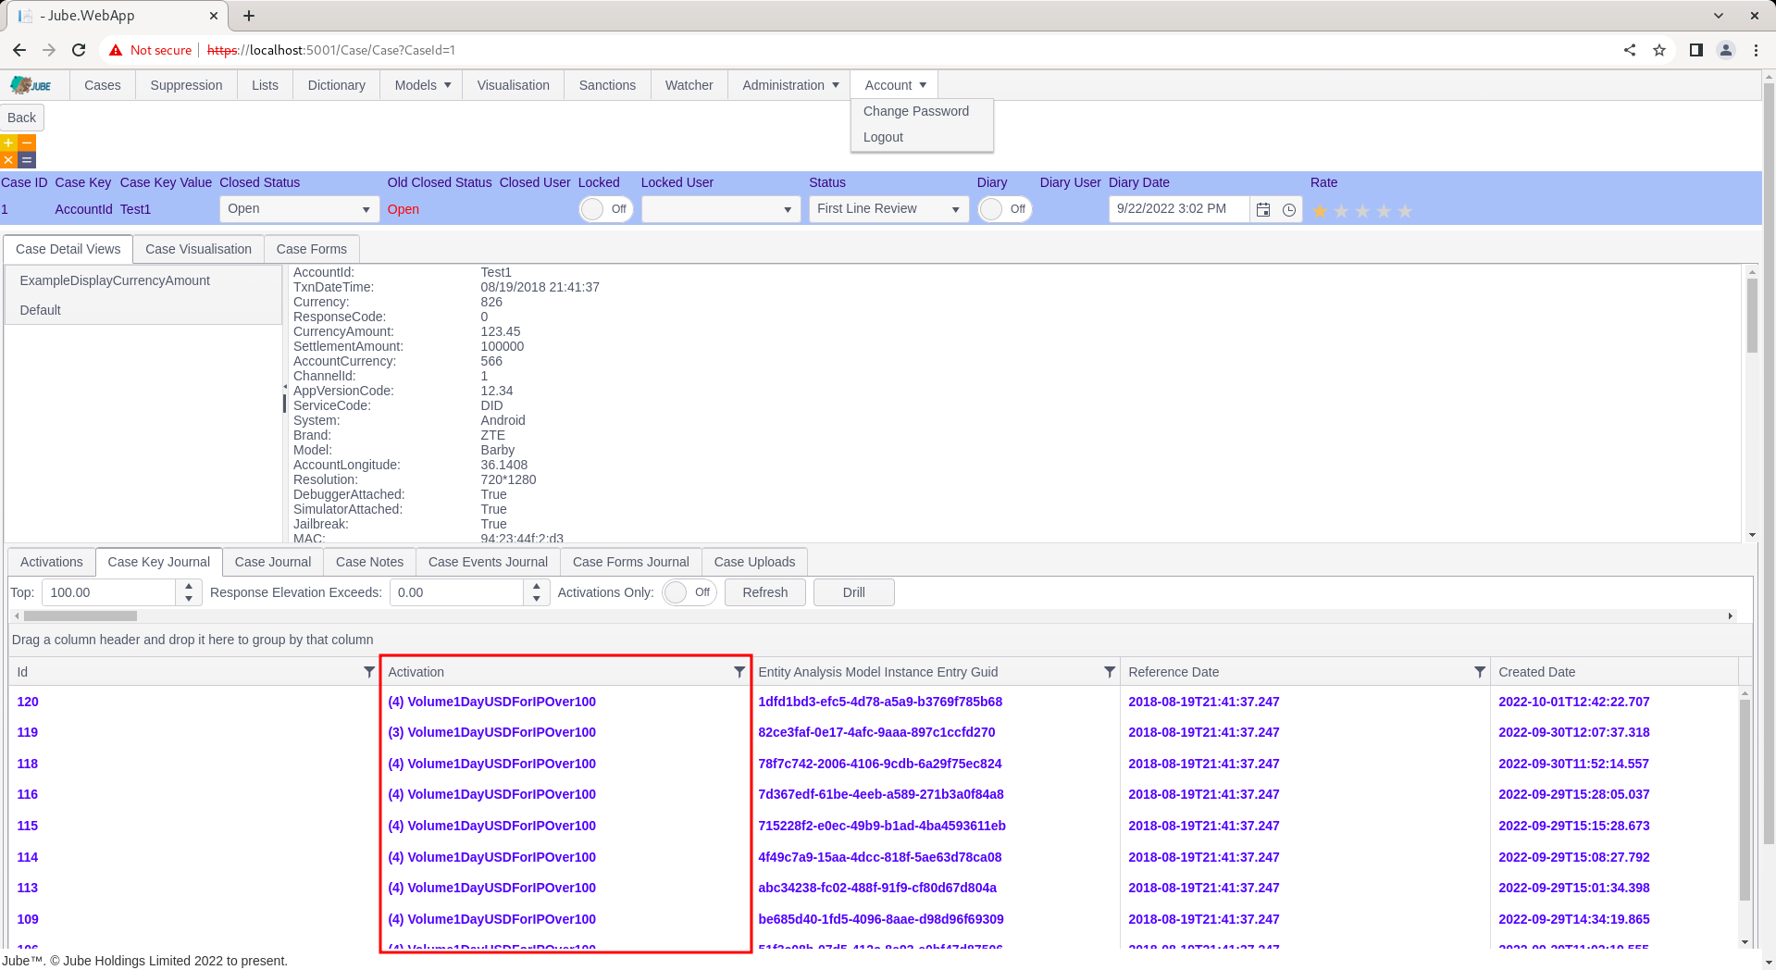
Task: Select the Default detail view
Action: click(143, 310)
